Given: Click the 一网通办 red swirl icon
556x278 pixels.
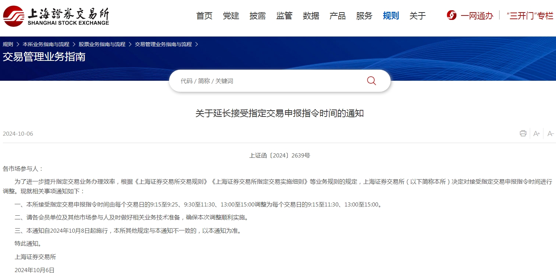Looking at the screenshot, I should tap(452, 15).
